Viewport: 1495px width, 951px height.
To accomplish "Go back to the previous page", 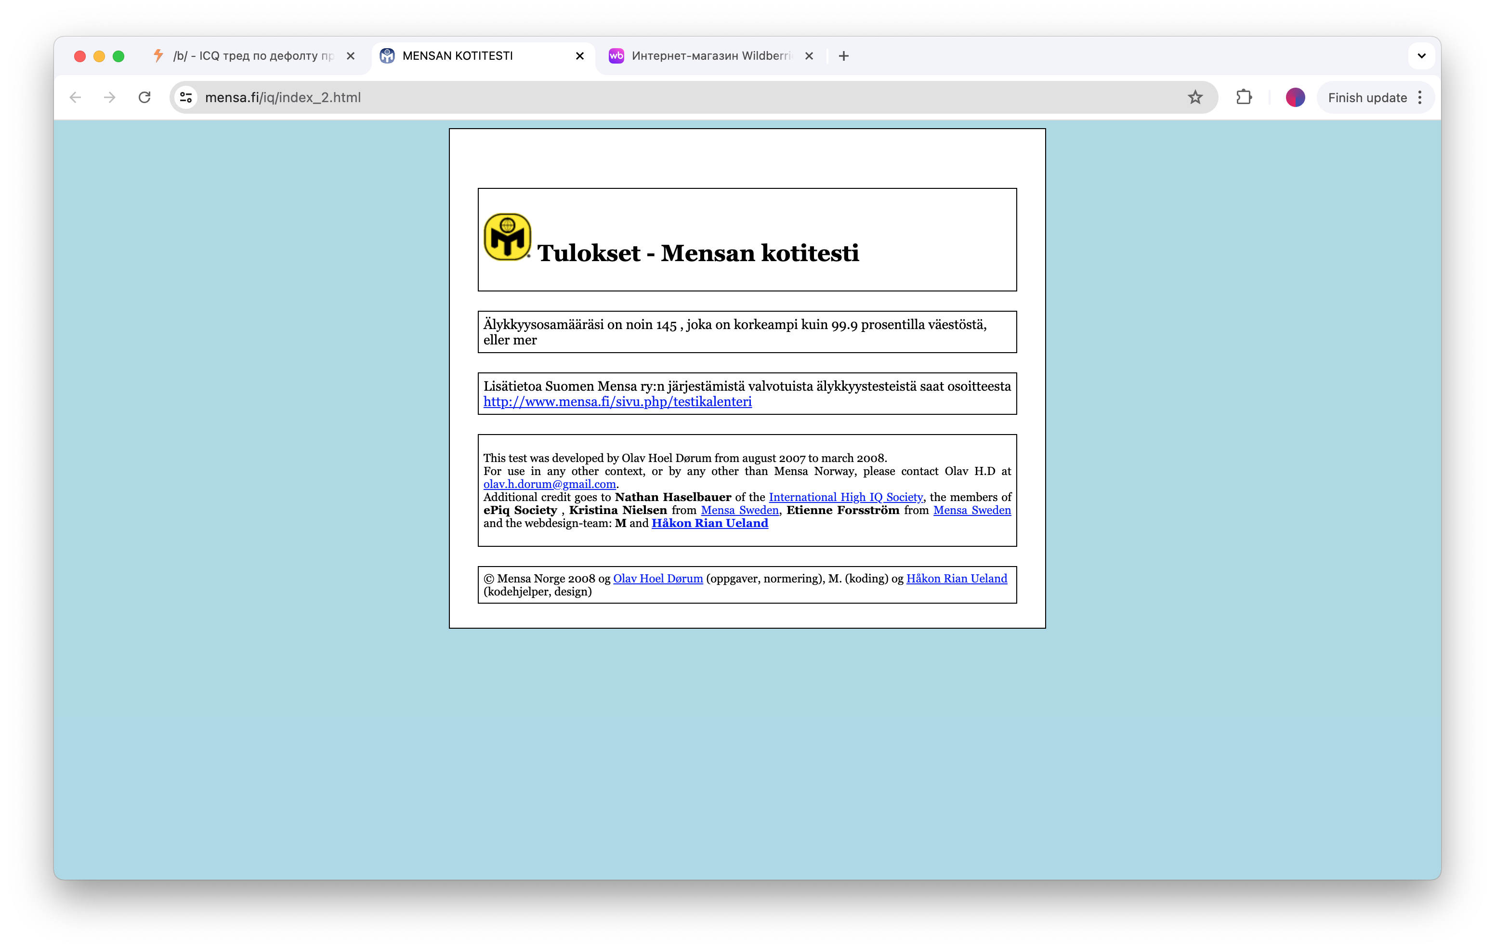I will click(x=75, y=97).
